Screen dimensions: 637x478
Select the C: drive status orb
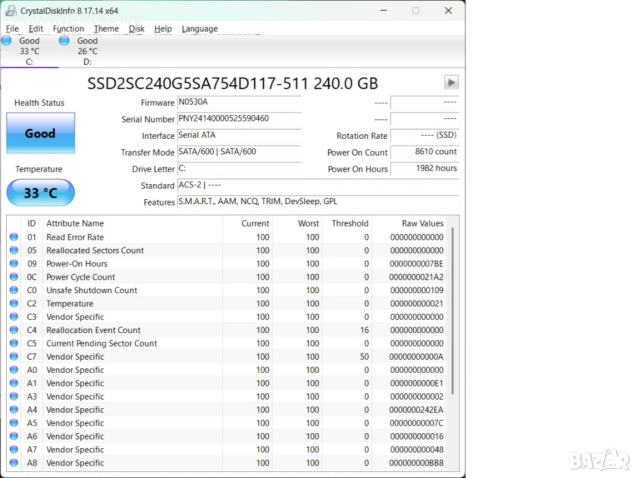click(6, 41)
